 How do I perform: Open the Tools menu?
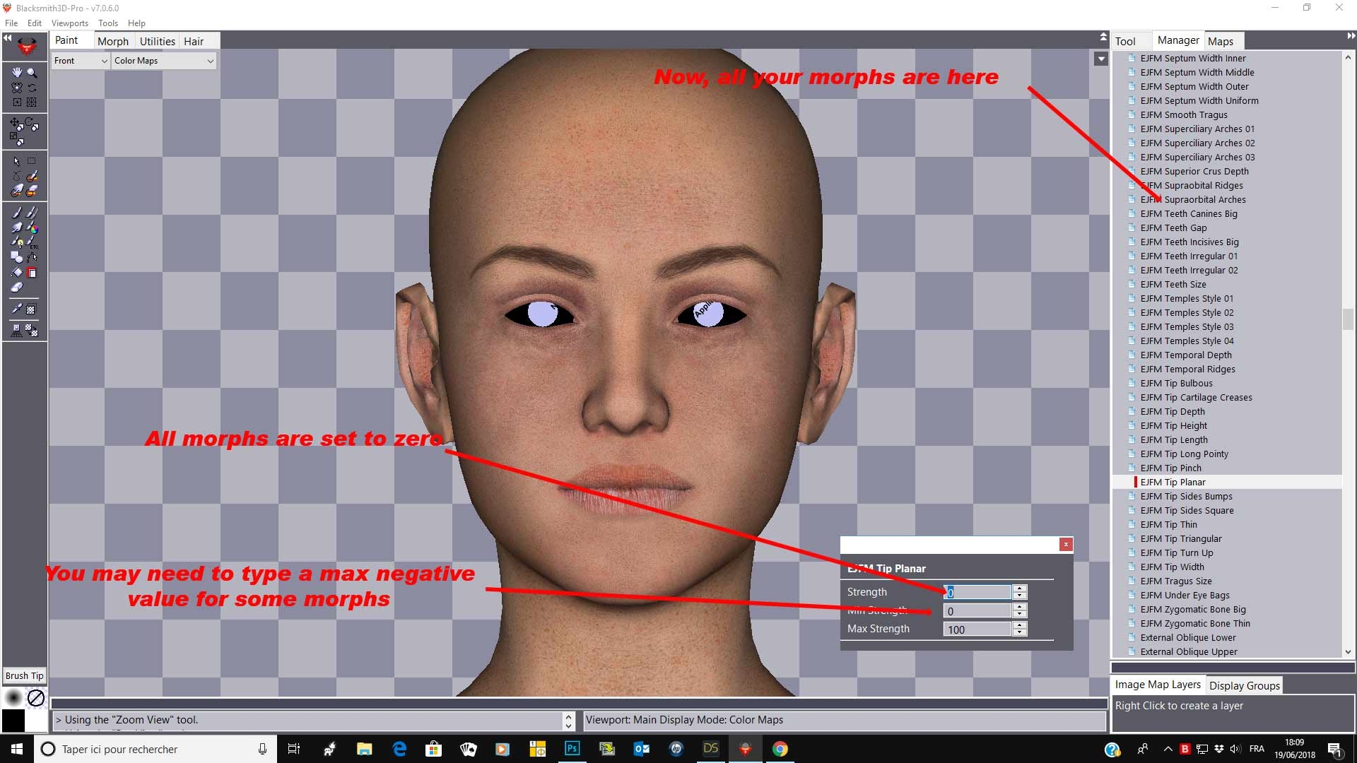tap(107, 23)
